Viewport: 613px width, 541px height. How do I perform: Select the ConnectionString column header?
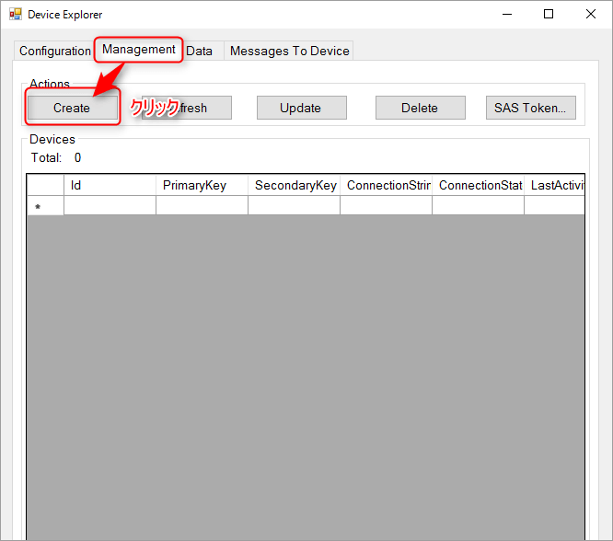point(386,185)
